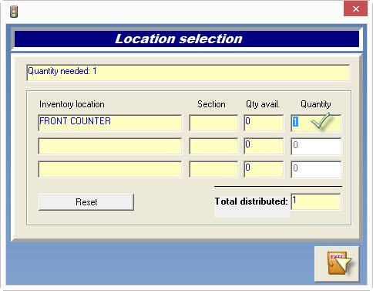Click the Total distributed field
373x291 pixels.
(x=316, y=201)
